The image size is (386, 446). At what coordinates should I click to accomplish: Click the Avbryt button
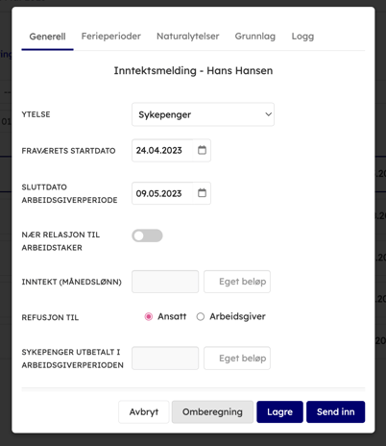[x=144, y=412]
